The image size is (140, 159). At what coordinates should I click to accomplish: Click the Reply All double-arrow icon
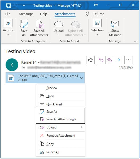click(x=110, y=60)
